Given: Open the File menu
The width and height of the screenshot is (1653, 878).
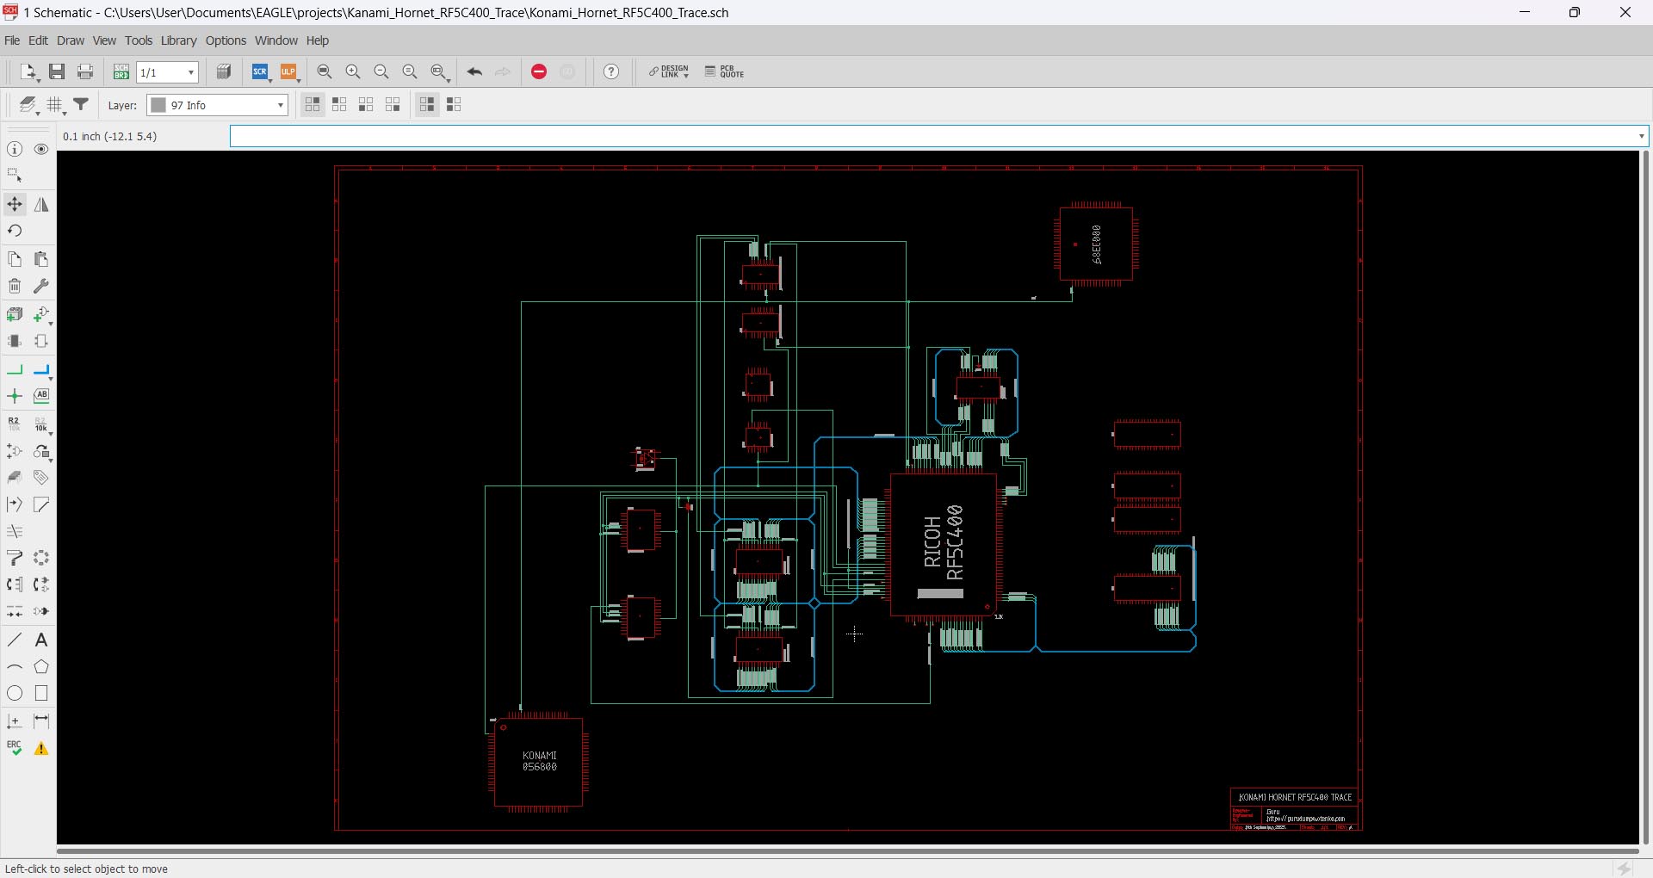Looking at the screenshot, I should point(12,40).
